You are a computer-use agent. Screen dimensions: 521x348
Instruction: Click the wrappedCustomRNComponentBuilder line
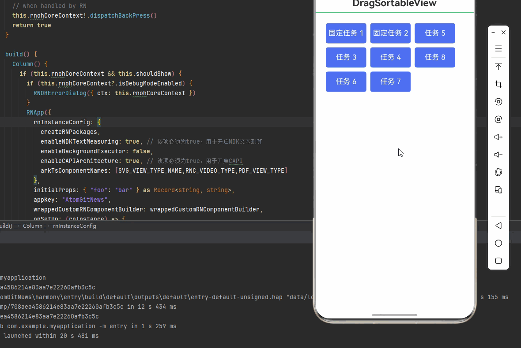click(148, 210)
